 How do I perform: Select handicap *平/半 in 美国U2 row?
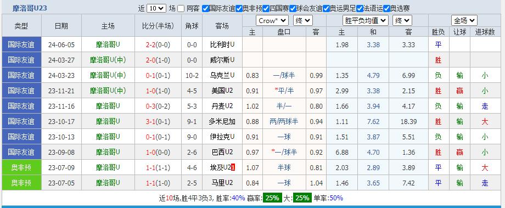284,91
